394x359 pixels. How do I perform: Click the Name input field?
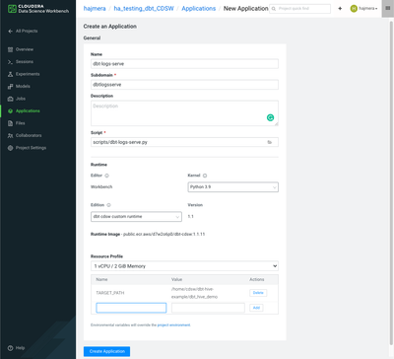[x=184, y=64]
